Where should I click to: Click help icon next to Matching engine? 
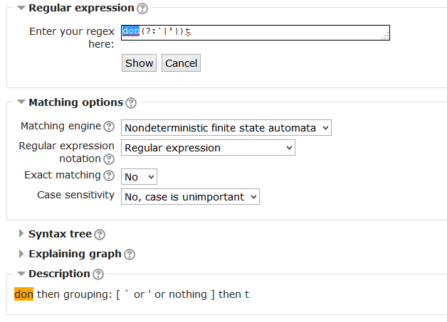point(109,127)
